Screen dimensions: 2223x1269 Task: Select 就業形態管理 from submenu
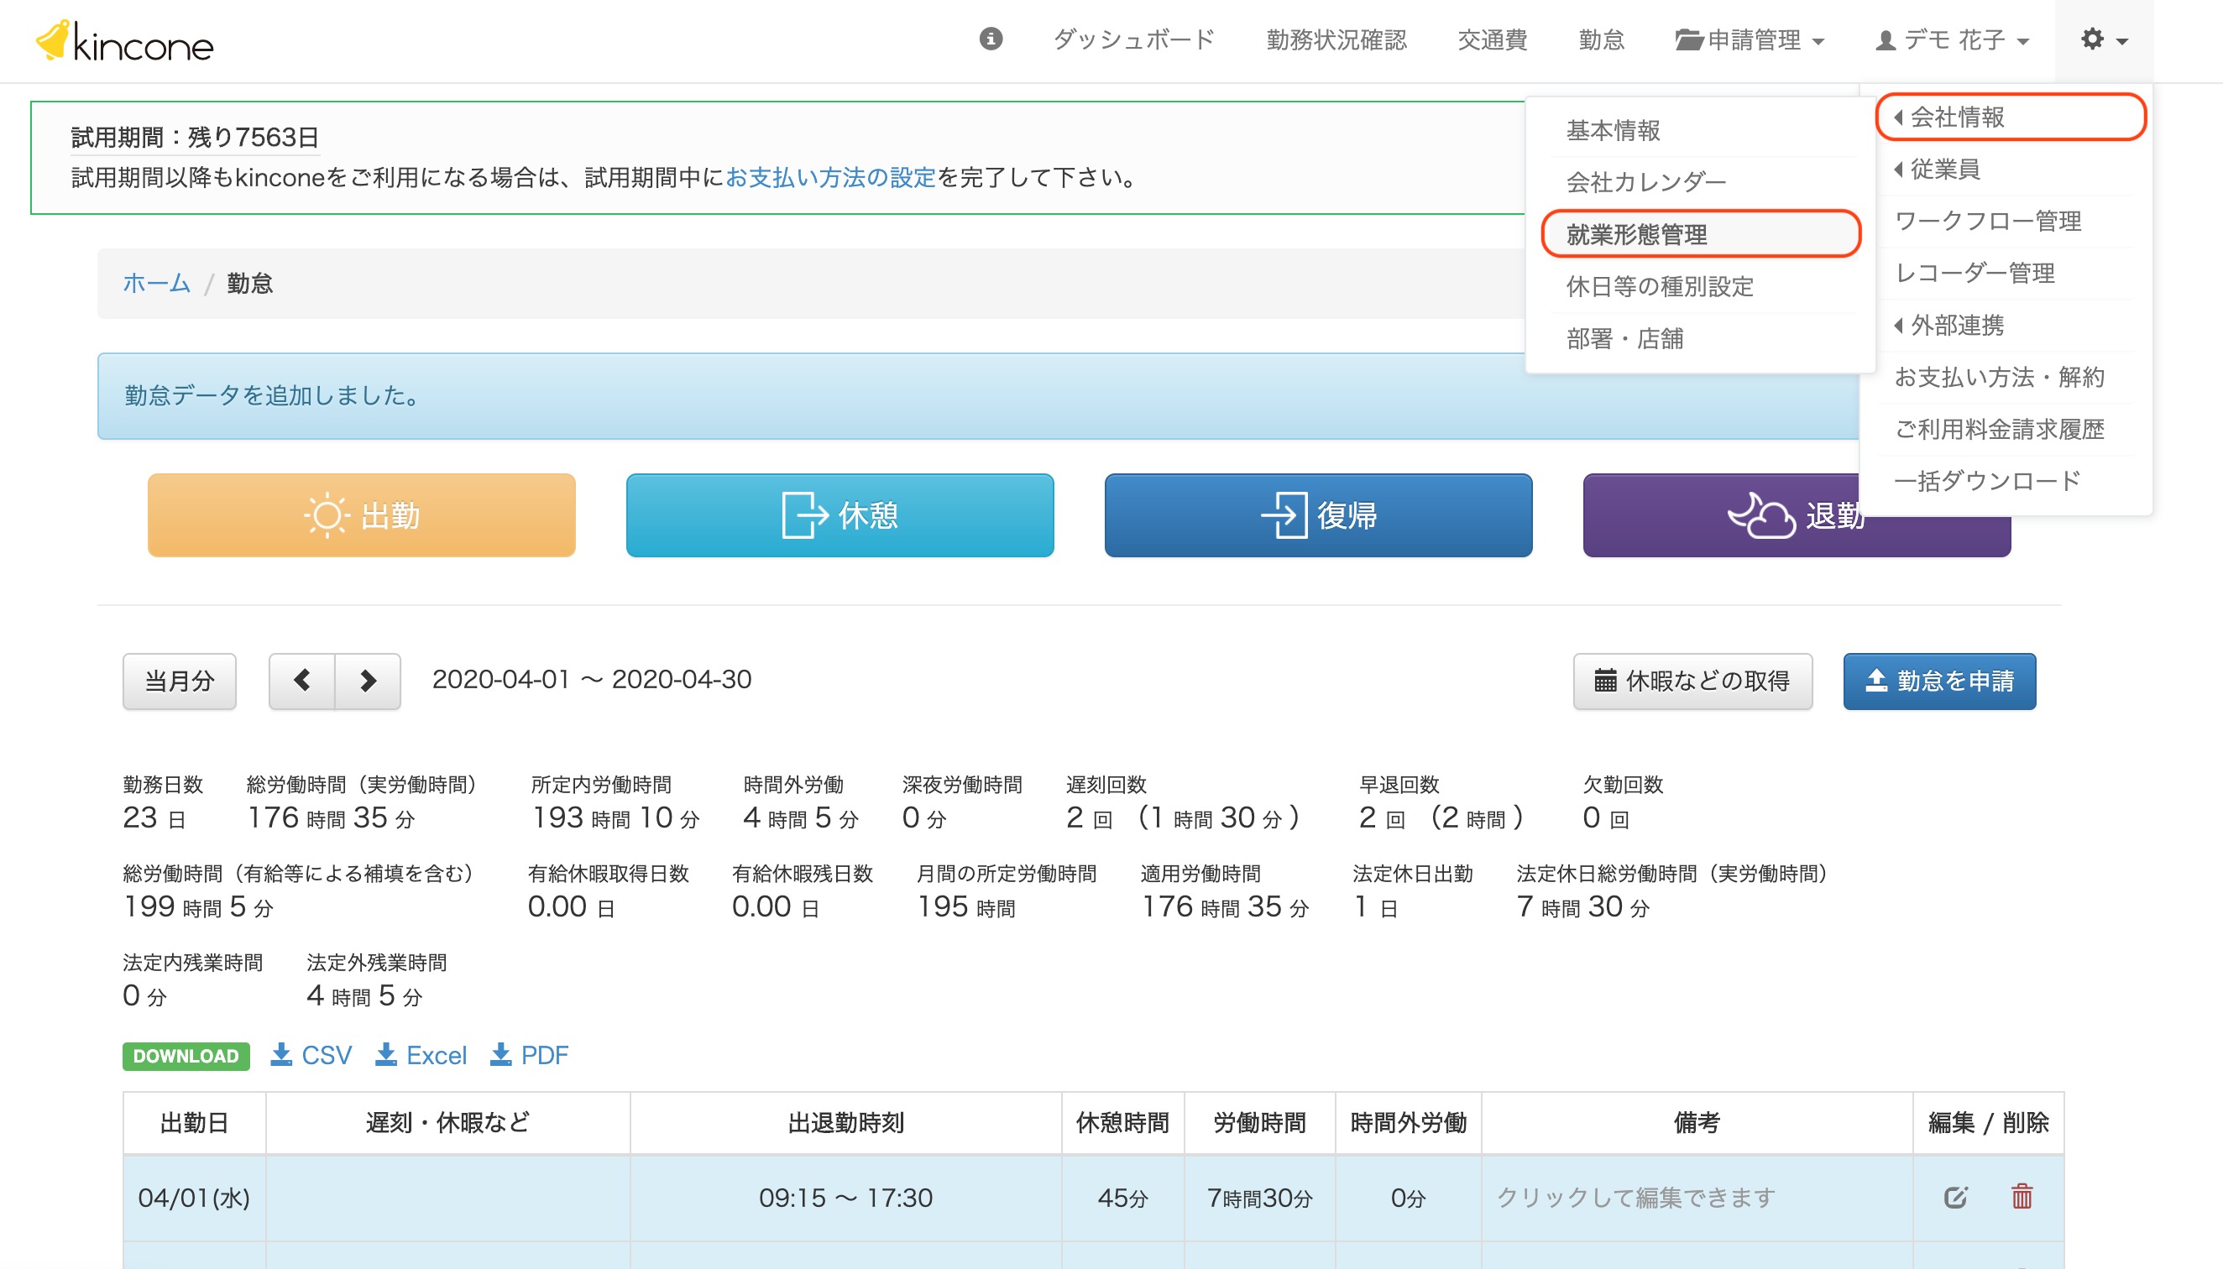(1636, 234)
